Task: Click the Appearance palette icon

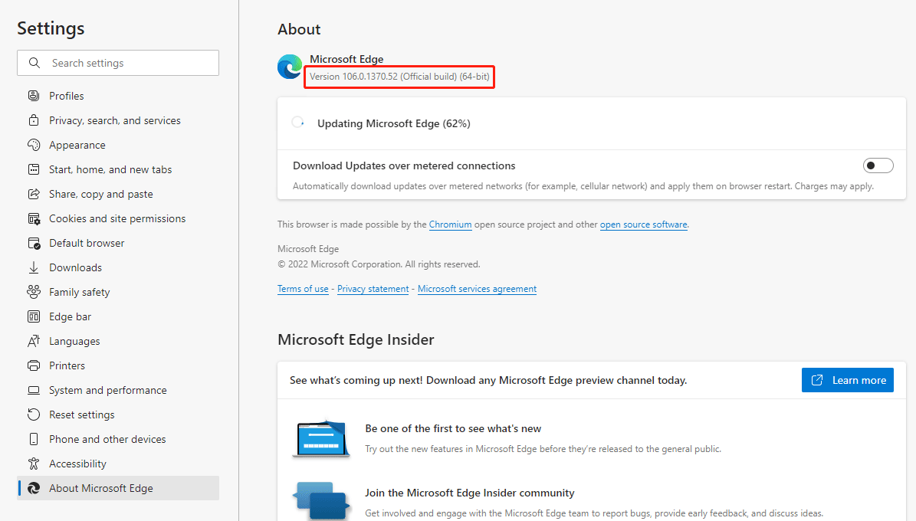Action: pyautogui.click(x=31, y=144)
